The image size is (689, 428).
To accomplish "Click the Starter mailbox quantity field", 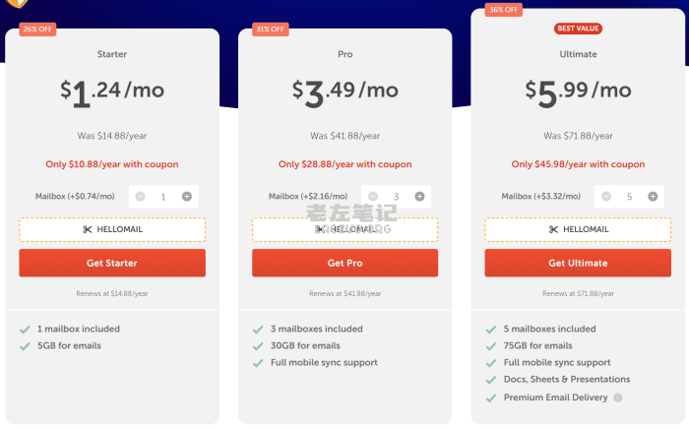I will point(163,197).
